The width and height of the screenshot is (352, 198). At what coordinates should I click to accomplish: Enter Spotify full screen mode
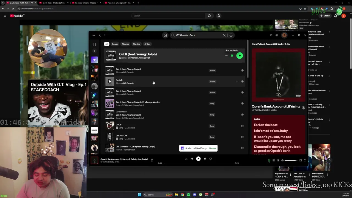pos(305,160)
